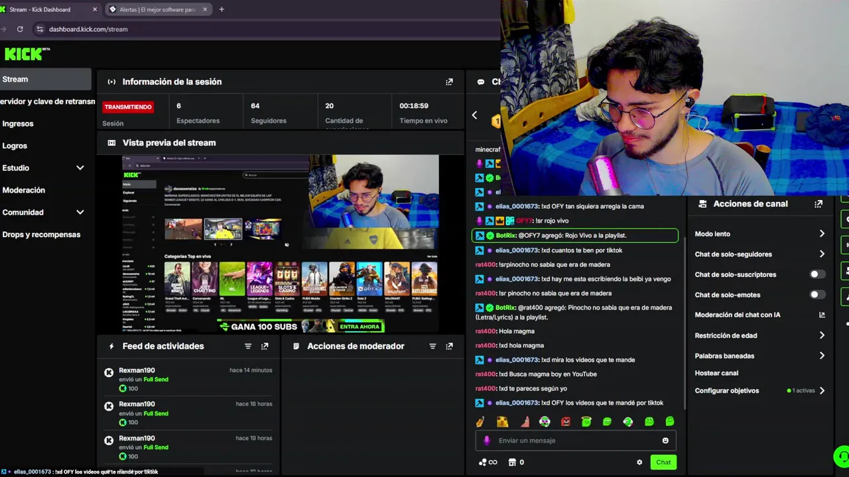Click the '1 activas' objectives indicator
849x477 pixels.
click(x=801, y=391)
